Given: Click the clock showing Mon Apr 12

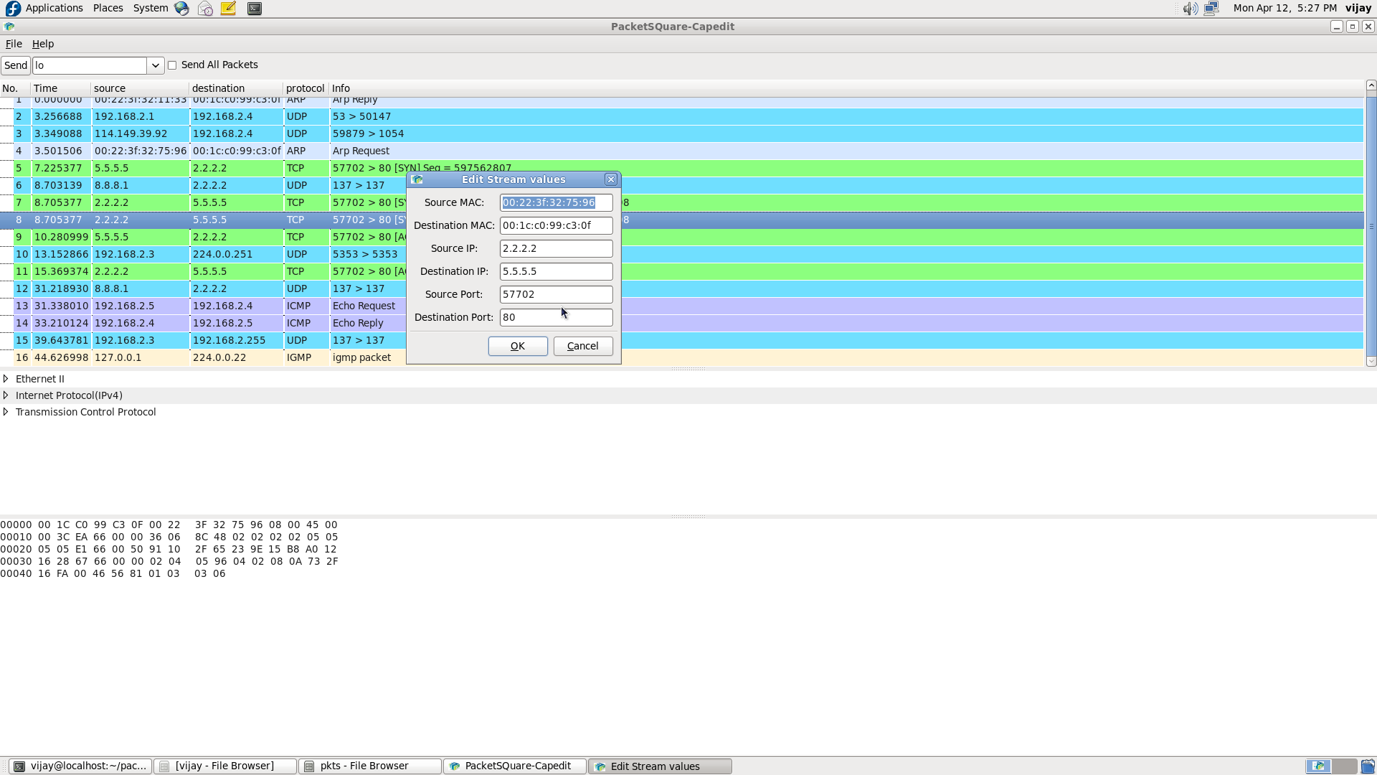Looking at the screenshot, I should pos(1284,8).
